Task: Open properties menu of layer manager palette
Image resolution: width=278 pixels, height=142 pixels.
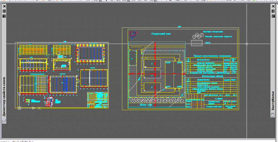Action: pos(4,16)
